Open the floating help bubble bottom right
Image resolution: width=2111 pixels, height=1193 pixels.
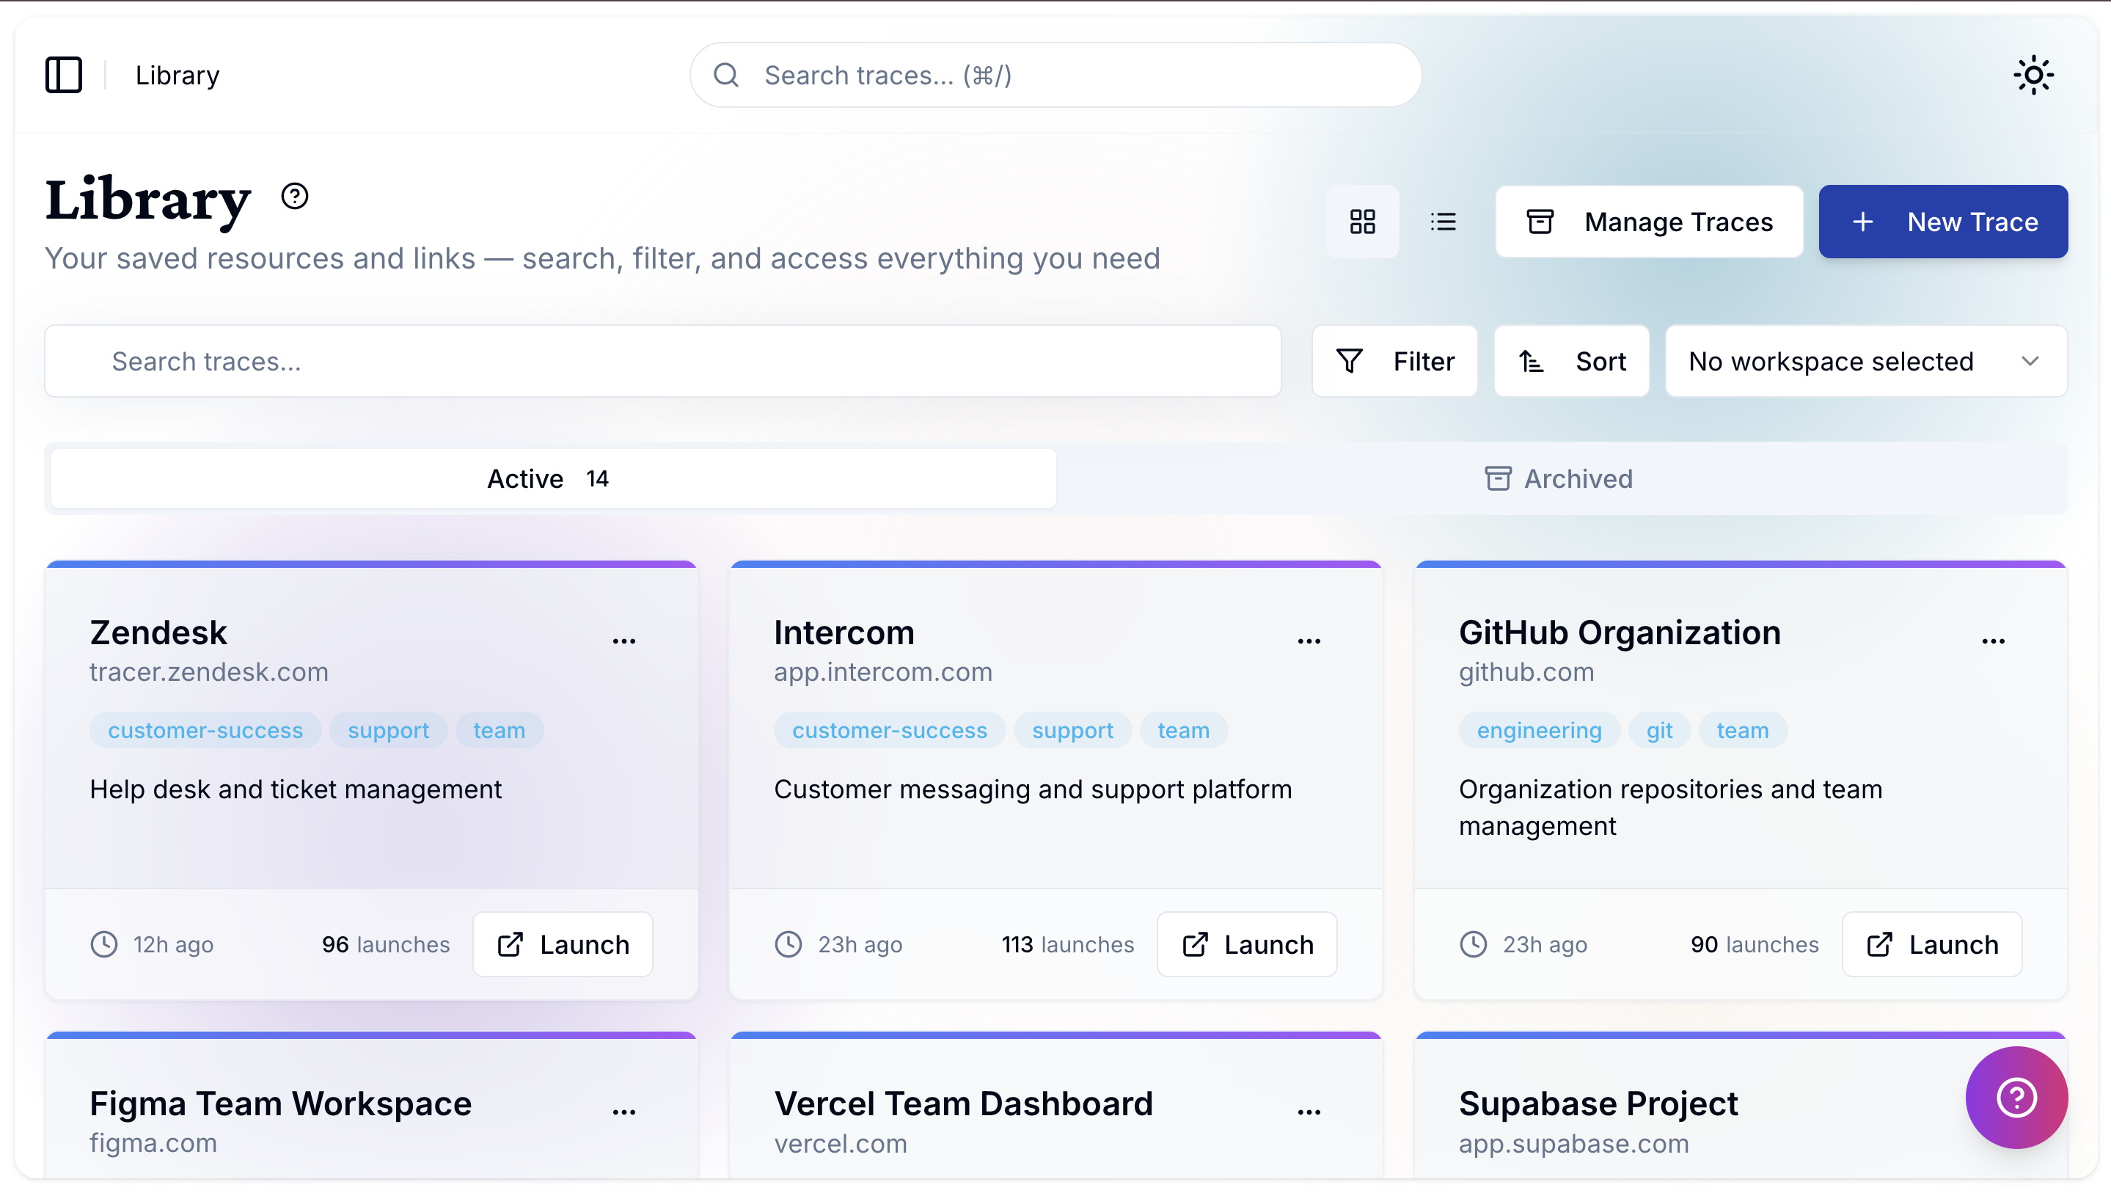pyautogui.click(x=2017, y=1097)
